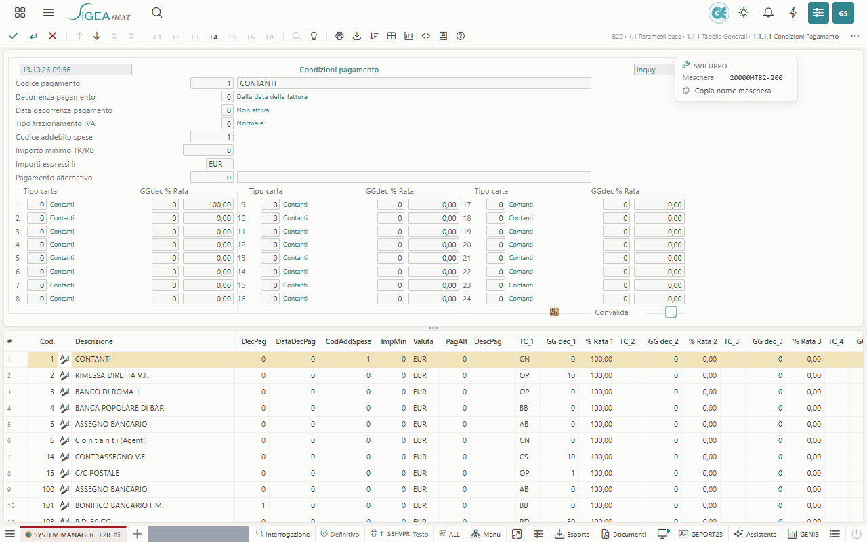
Task: Open the Menu item in the status bar
Action: 486,535
